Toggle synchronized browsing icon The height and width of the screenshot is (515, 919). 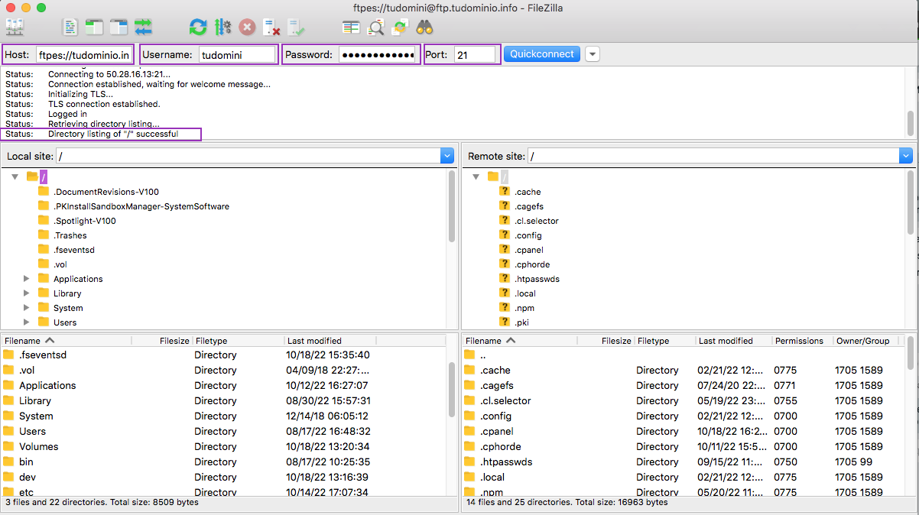tap(400, 28)
